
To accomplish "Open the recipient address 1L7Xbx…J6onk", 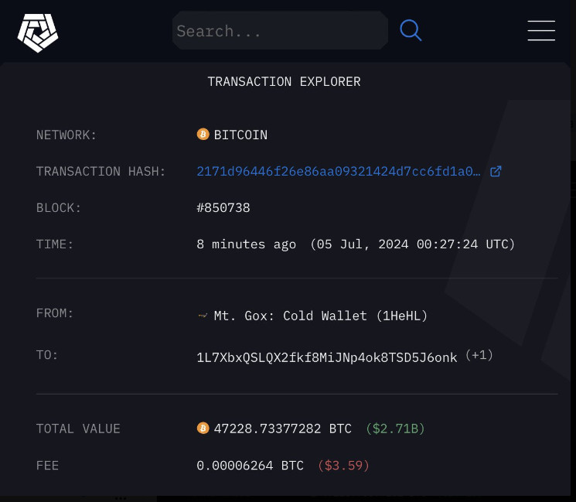I will (327, 357).
